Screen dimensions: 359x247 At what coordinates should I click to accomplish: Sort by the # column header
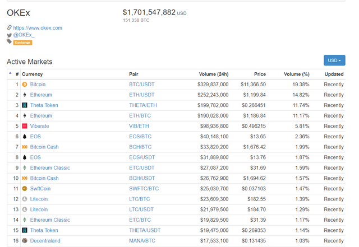click(x=17, y=74)
